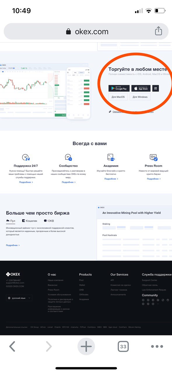Open the QR code download icon
This screenshot has width=172, height=373.
[x=155, y=89]
